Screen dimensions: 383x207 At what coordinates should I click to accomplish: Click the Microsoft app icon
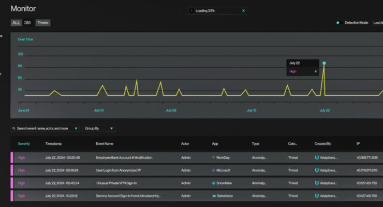click(214, 170)
